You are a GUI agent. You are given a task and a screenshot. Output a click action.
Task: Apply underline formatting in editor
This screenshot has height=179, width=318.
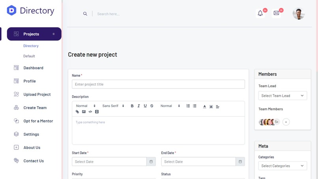(x=145, y=106)
